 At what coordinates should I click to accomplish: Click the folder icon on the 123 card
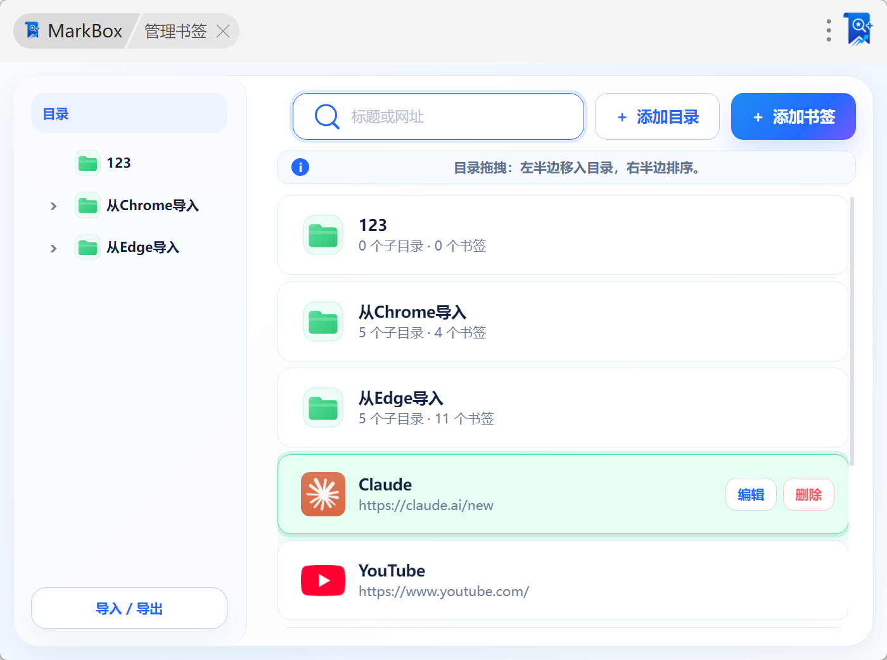pos(323,235)
